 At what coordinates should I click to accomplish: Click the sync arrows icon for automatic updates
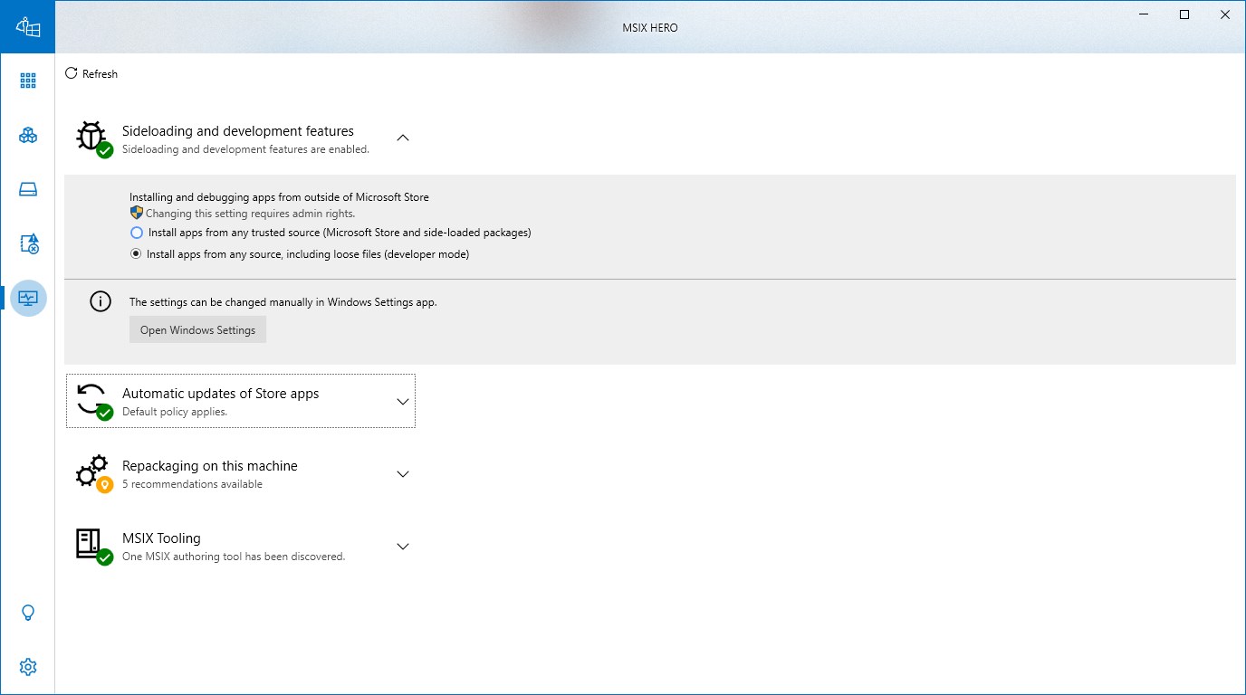(91, 398)
